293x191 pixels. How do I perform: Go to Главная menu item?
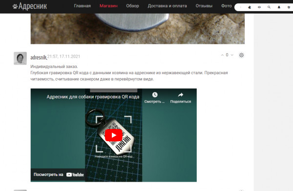click(x=82, y=6)
